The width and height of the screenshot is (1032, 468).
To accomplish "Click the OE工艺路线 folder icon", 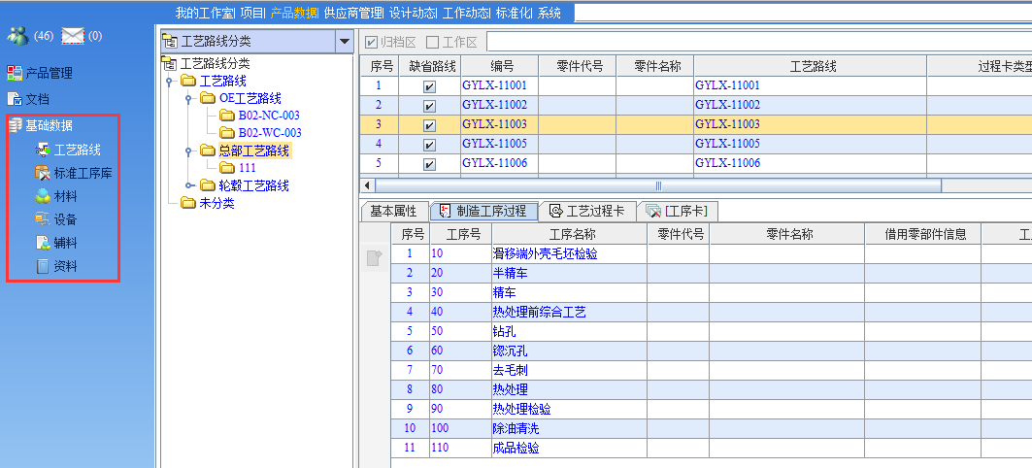I will click(208, 98).
